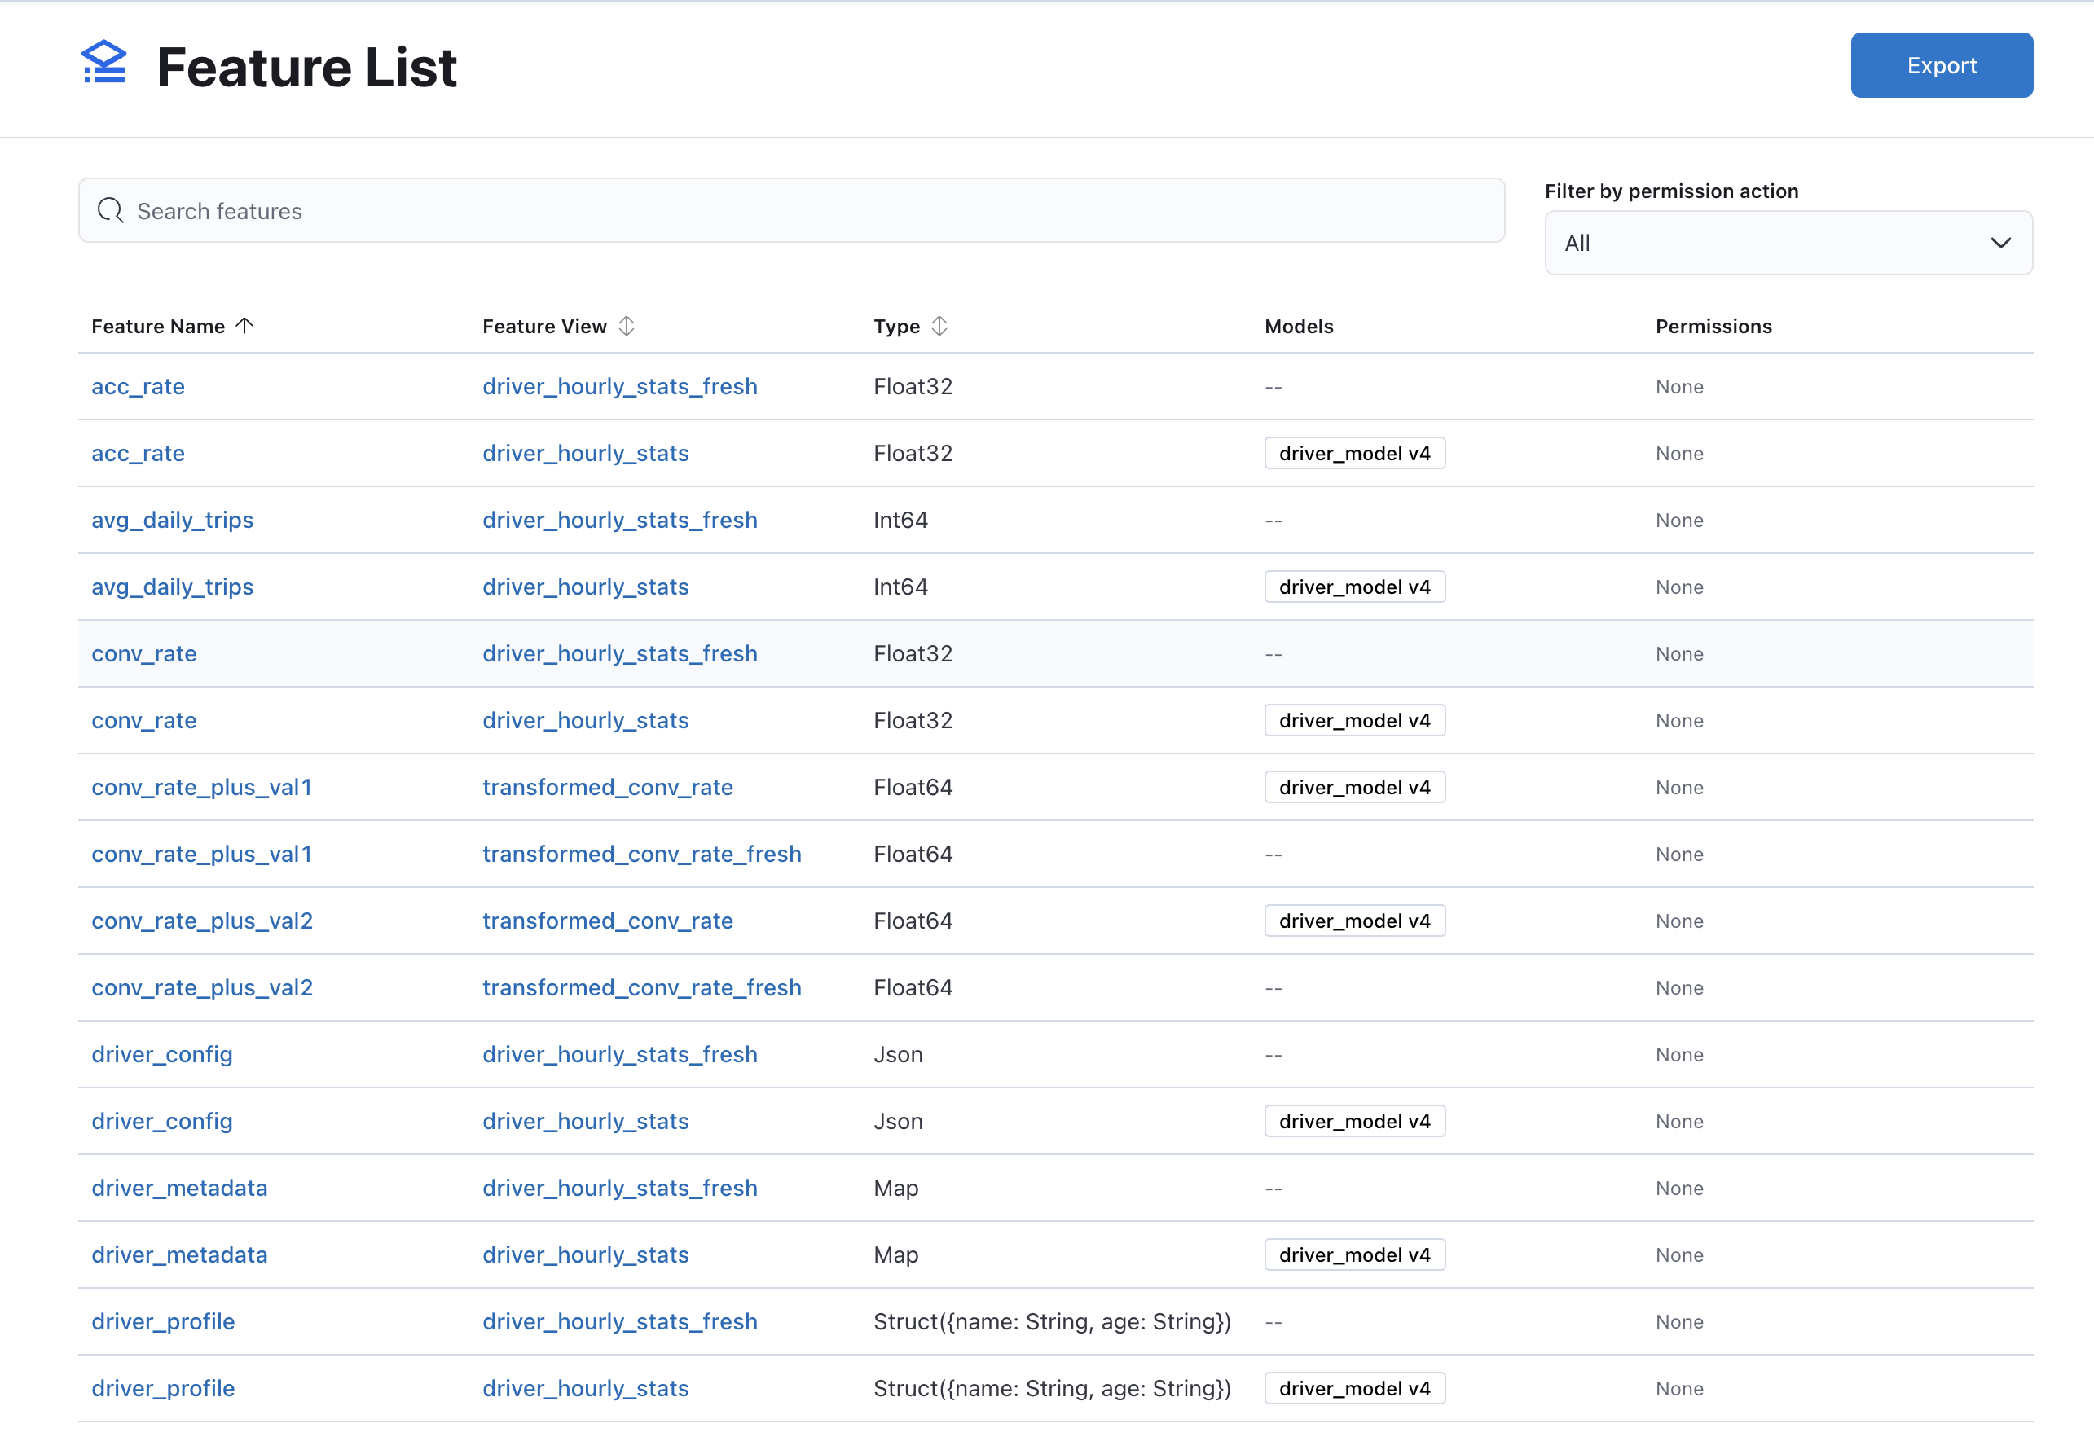Open conv_rate_plus_val2 of transformed_conv_rate view
The height and width of the screenshot is (1450, 2094).
[203, 921]
